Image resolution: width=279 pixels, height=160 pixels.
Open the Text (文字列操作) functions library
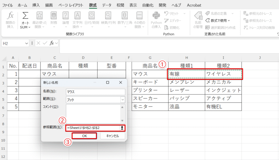(77, 20)
